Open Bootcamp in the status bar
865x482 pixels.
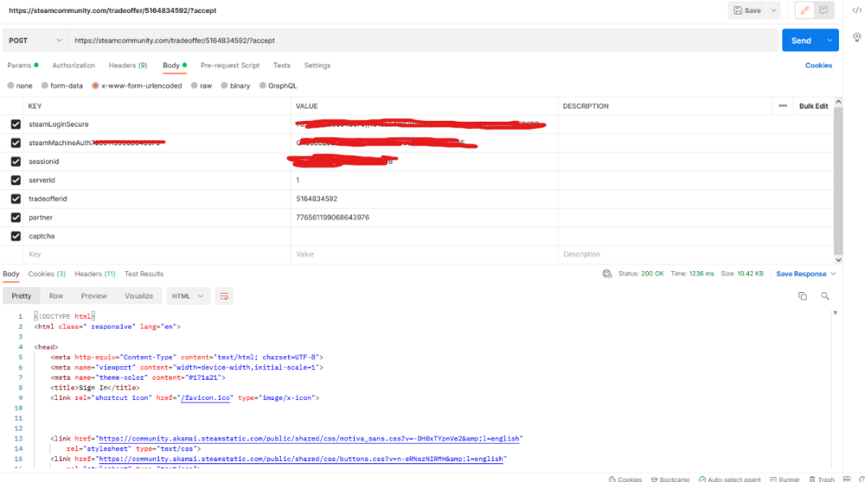[x=670, y=479]
